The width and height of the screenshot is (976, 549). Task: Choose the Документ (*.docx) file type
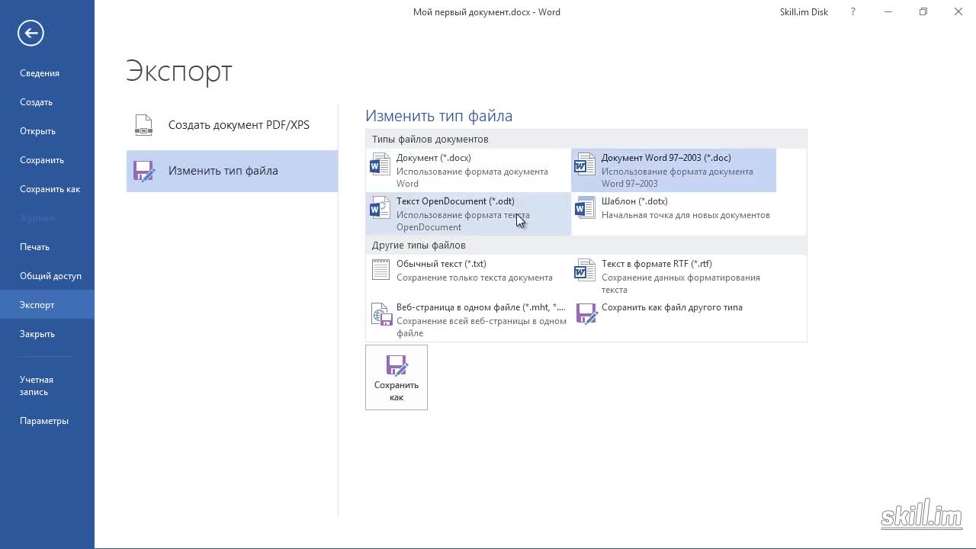[x=468, y=170]
